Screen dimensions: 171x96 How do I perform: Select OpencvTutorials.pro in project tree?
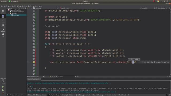coord(18,12)
